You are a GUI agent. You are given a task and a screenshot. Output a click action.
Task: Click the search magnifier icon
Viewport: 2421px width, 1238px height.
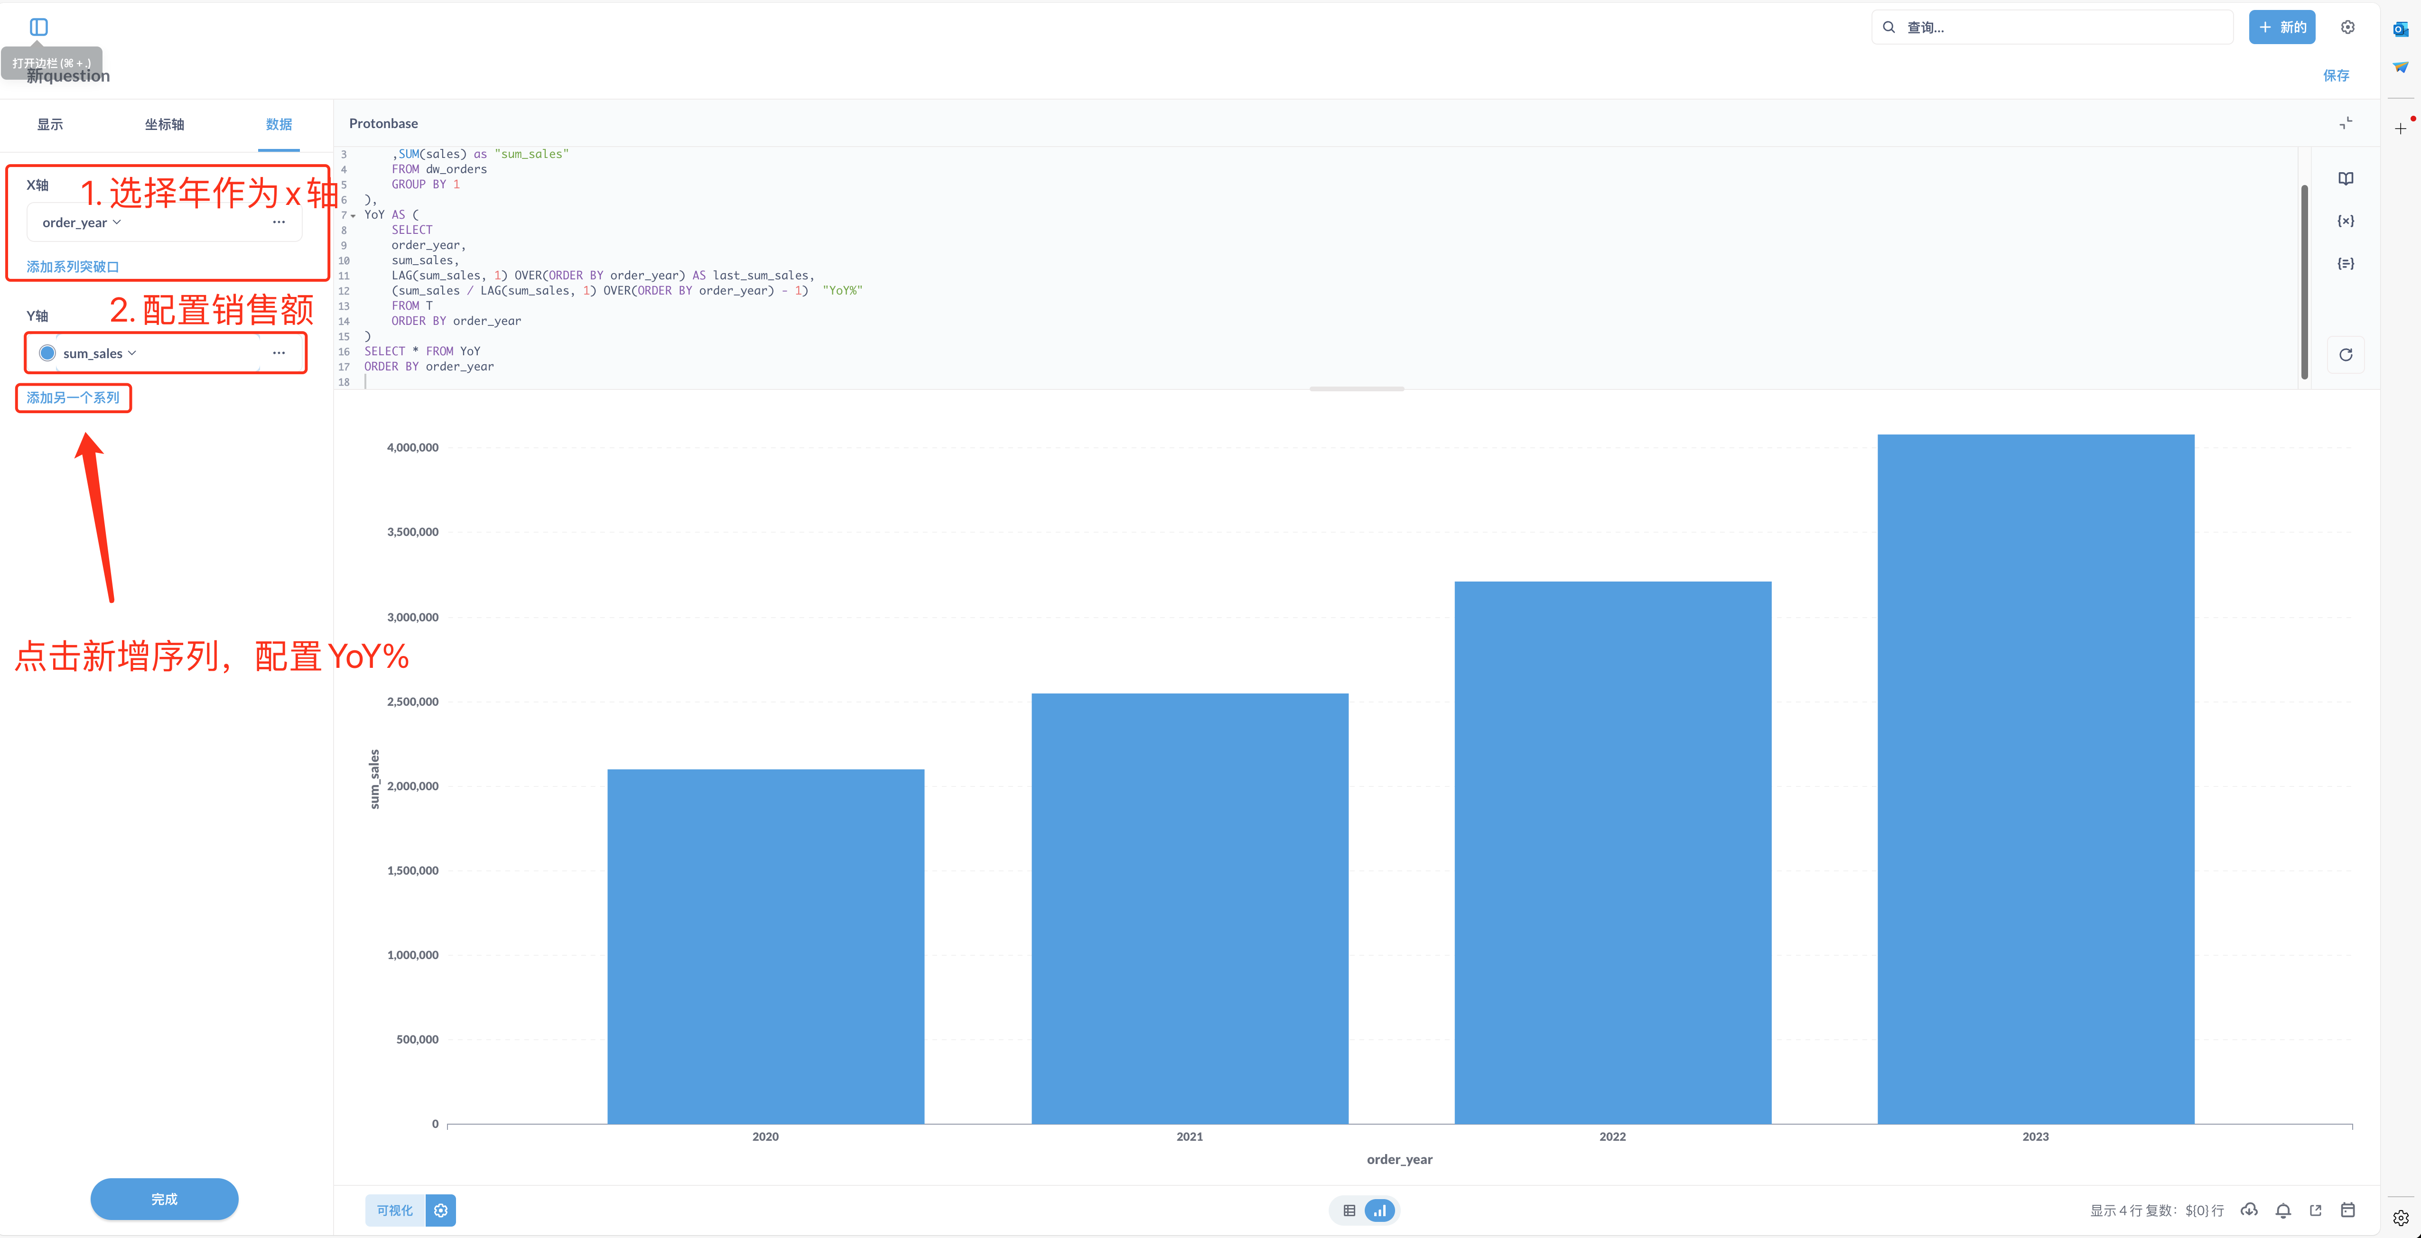[x=1888, y=27]
